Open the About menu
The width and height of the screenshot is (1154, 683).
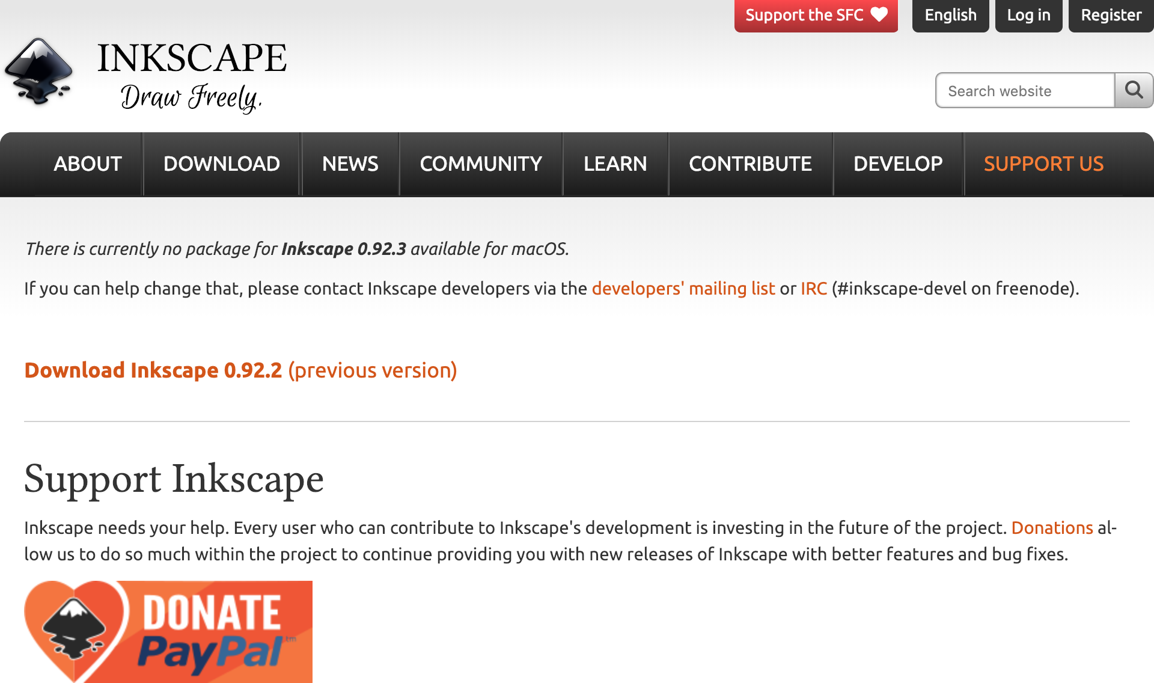(88, 164)
